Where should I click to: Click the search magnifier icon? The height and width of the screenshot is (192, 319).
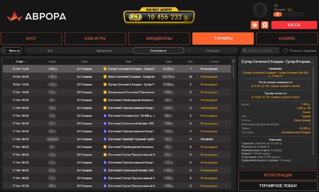[x=244, y=51]
